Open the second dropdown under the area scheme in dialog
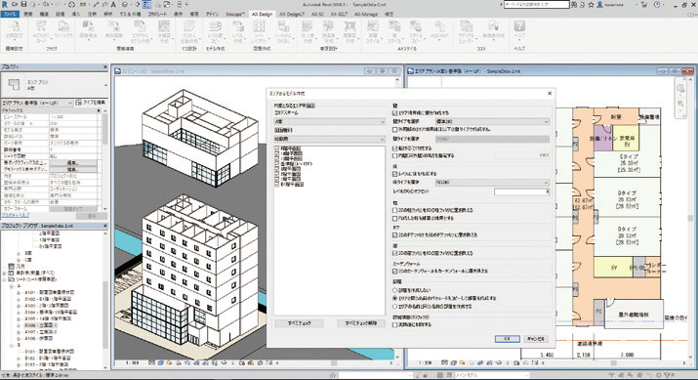The image size is (698, 380). click(x=330, y=139)
